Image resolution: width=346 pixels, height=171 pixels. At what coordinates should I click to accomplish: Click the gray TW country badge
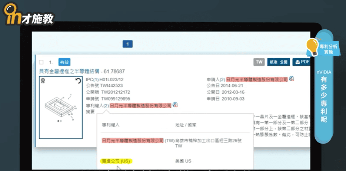coord(259,62)
